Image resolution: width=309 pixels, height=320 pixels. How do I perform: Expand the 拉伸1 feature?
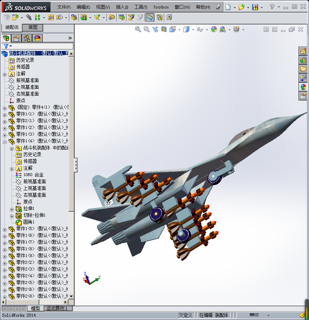12,209
